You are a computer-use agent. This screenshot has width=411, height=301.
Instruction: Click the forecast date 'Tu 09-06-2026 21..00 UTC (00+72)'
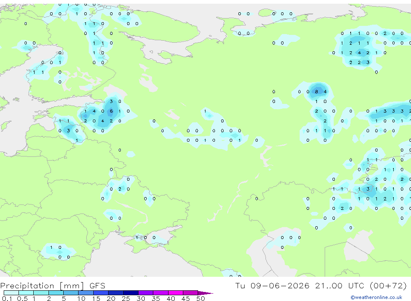[x=321, y=285]
